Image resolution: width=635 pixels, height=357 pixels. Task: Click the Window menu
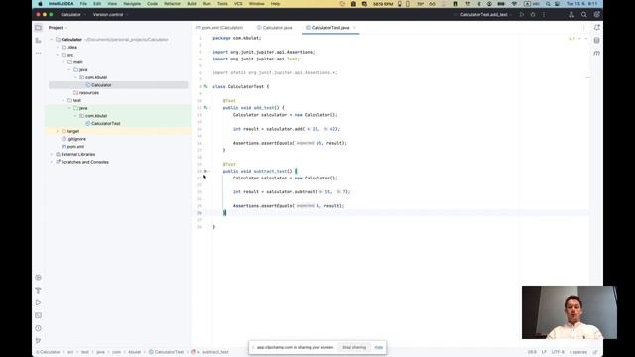256,4
